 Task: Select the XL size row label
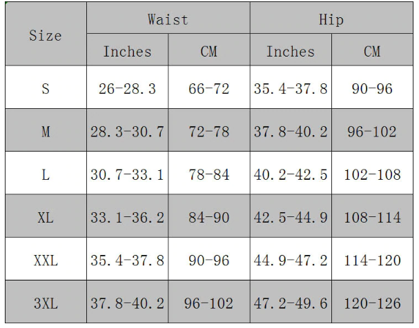click(x=46, y=216)
